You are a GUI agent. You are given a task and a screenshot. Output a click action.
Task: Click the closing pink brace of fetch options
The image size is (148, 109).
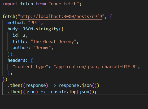[4, 79]
